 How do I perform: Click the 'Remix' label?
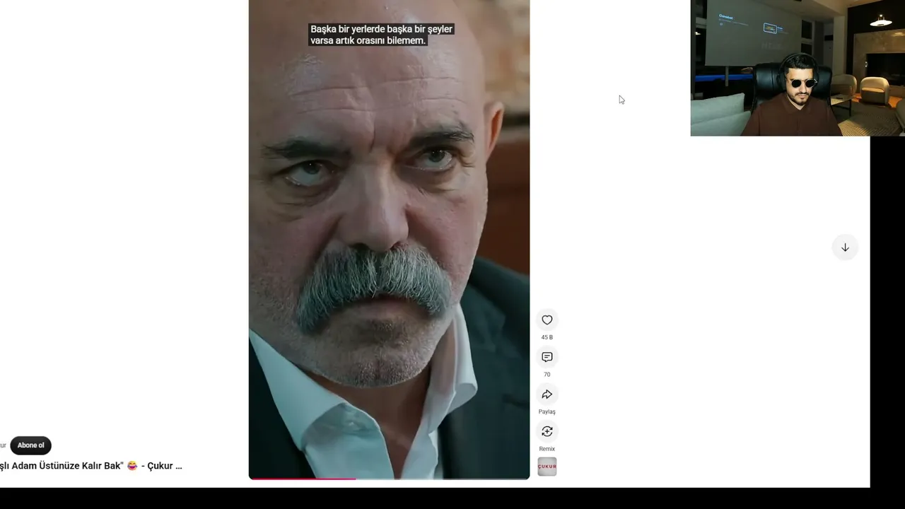547,449
